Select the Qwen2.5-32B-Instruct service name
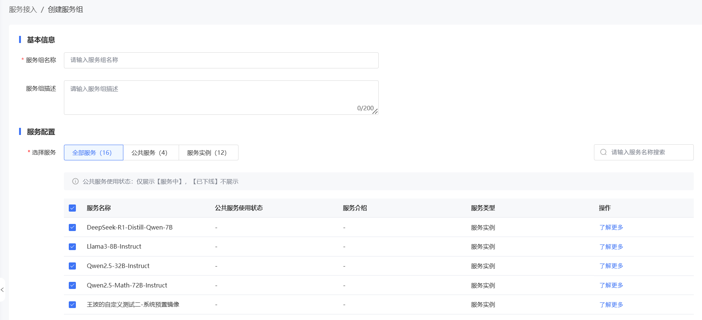This screenshot has width=702, height=320. 118,266
